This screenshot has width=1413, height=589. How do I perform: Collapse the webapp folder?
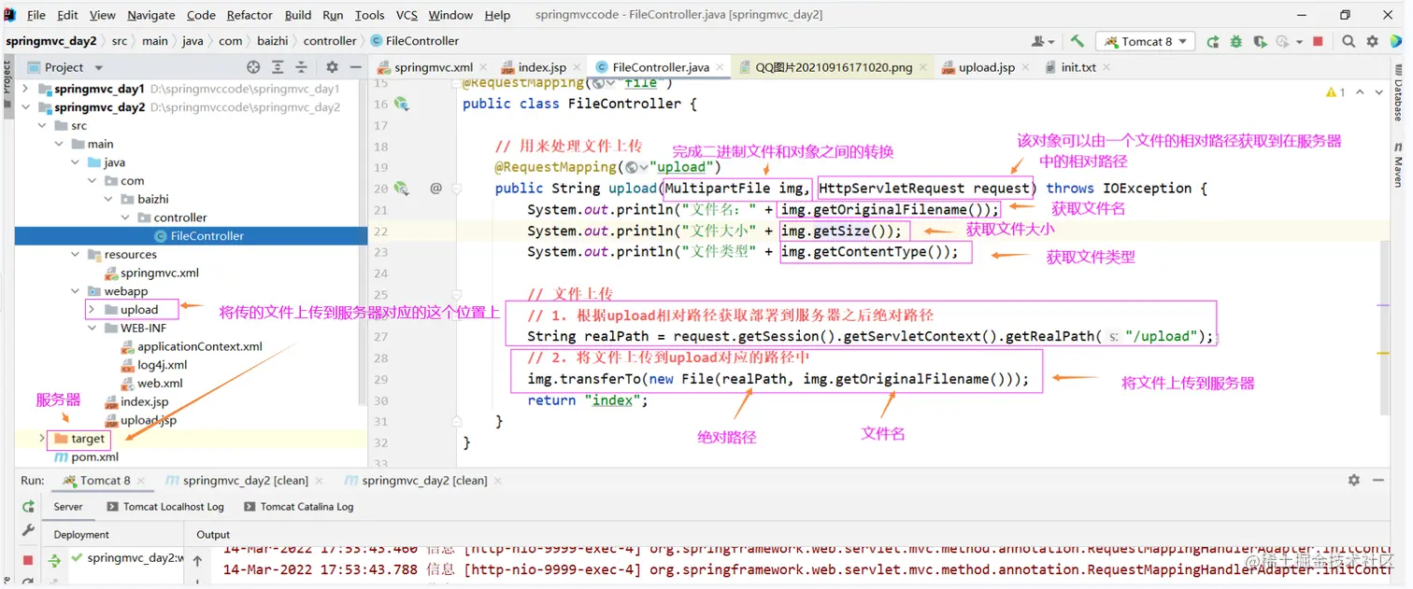tap(76, 291)
